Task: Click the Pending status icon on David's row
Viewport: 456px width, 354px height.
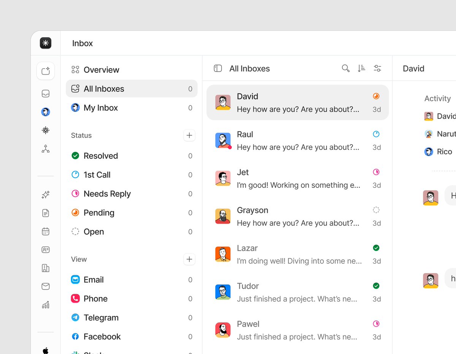Action: tap(376, 96)
